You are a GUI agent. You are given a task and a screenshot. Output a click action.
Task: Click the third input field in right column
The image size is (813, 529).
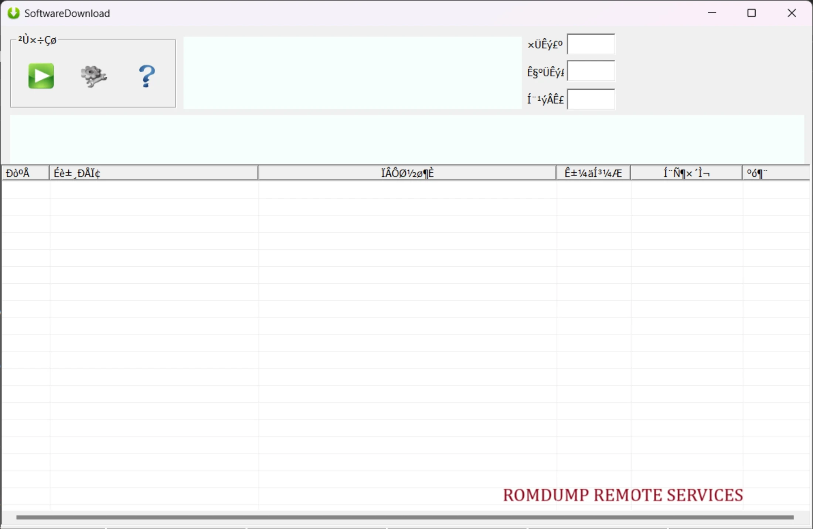pyautogui.click(x=591, y=99)
